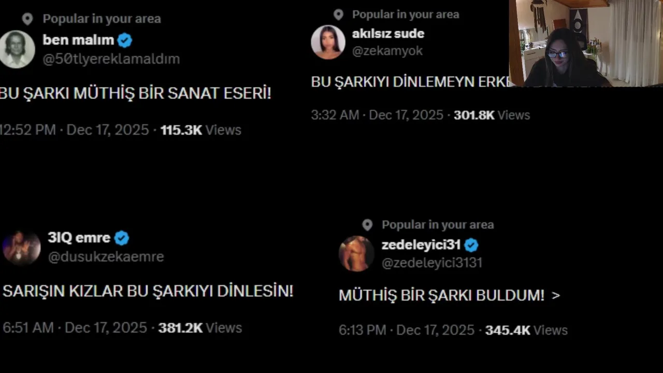Click the verified badge next to ben malım

tap(125, 40)
